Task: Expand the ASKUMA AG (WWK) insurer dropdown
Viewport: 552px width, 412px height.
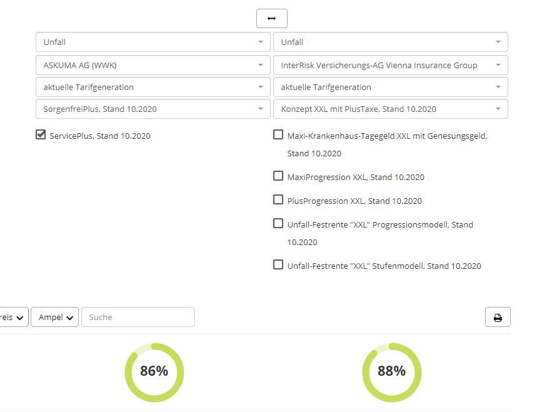Action: point(153,65)
